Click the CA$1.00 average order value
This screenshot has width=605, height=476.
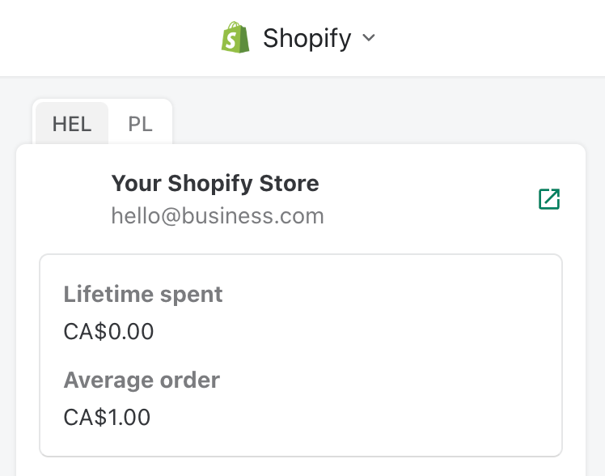[x=107, y=418]
